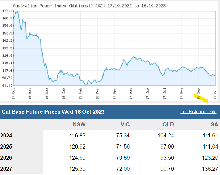
Task: Sort by the VIC column header
Action: click(x=125, y=124)
